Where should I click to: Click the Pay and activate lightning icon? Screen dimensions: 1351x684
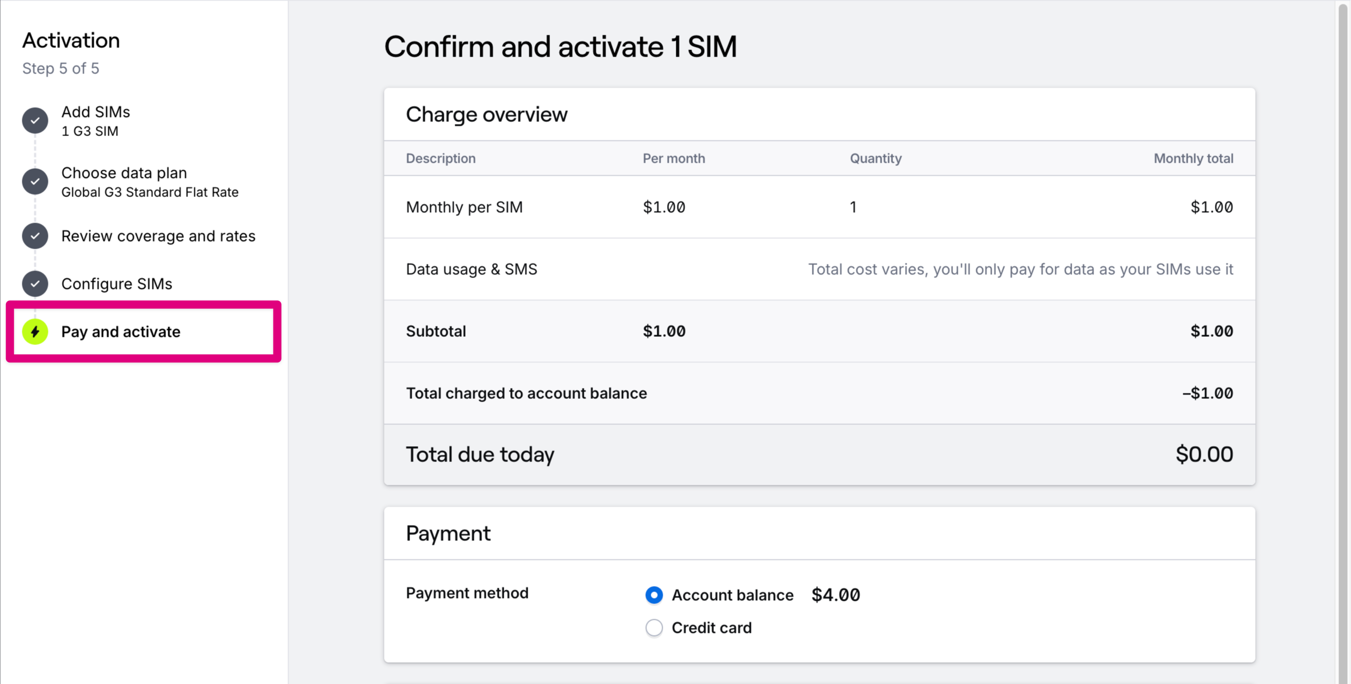(35, 331)
